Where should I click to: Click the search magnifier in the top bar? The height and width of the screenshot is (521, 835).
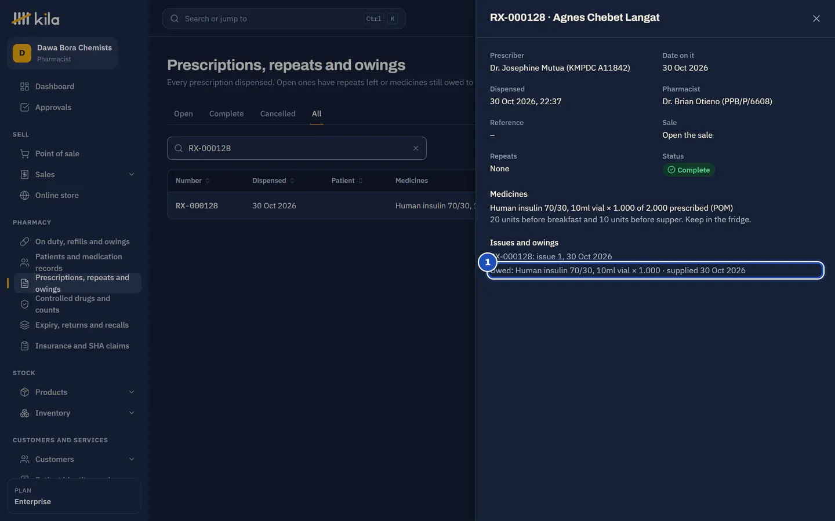tap(175, 19)
